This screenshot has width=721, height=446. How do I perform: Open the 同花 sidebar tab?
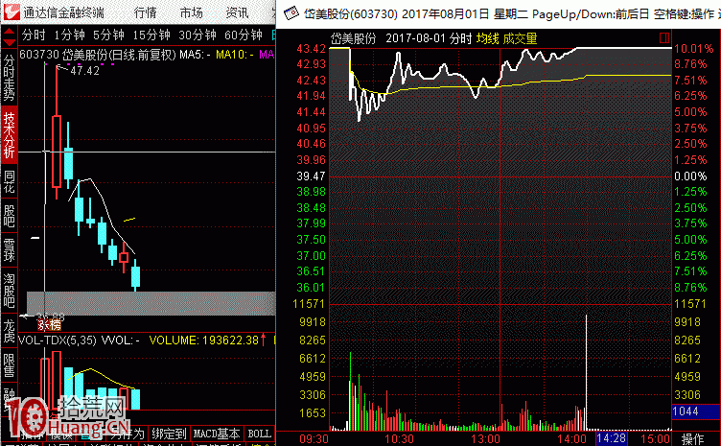pyautogui.click(x=10, y=181)
